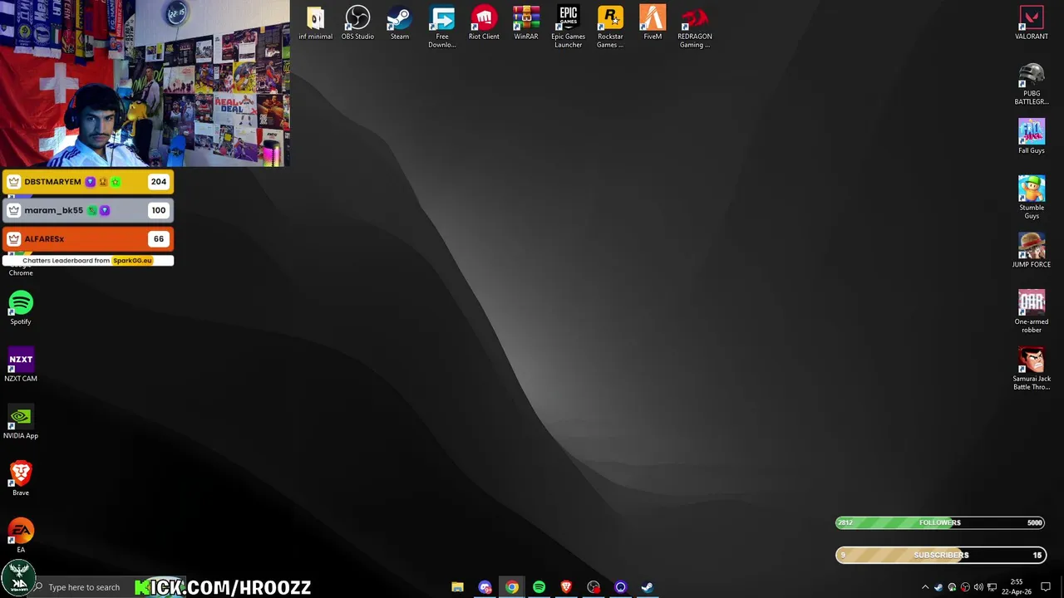This screenshot has width=1064, height=598.
Task: Select the Fall Guys desktop icon
Action: 1032,136
